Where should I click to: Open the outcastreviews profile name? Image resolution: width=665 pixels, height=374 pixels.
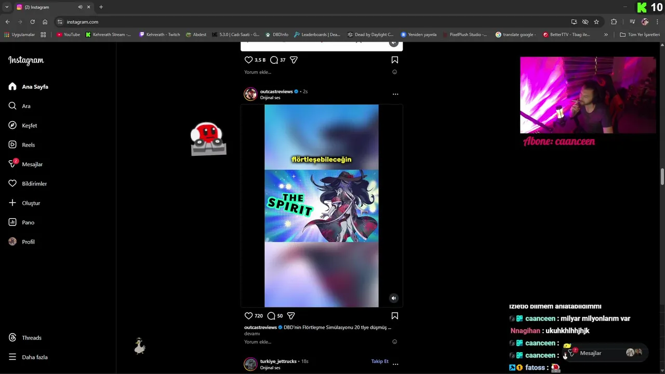coord(276,91)
